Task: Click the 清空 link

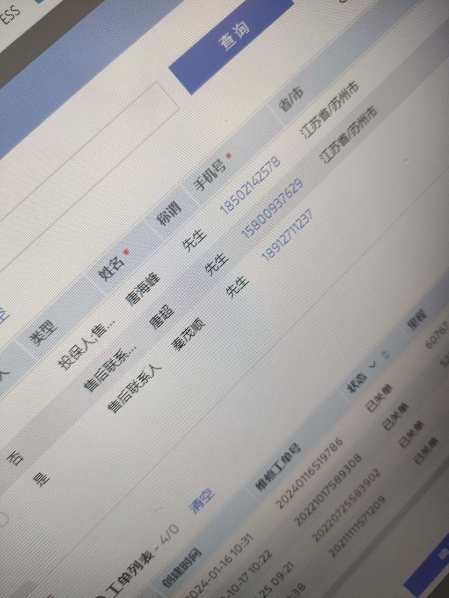Action: (x=202, y=500)
